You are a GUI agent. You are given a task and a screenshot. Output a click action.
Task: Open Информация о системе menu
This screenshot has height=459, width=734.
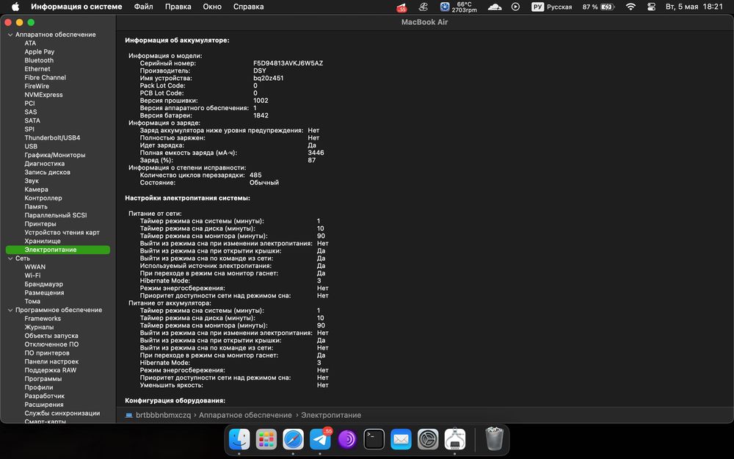(76, 7)
